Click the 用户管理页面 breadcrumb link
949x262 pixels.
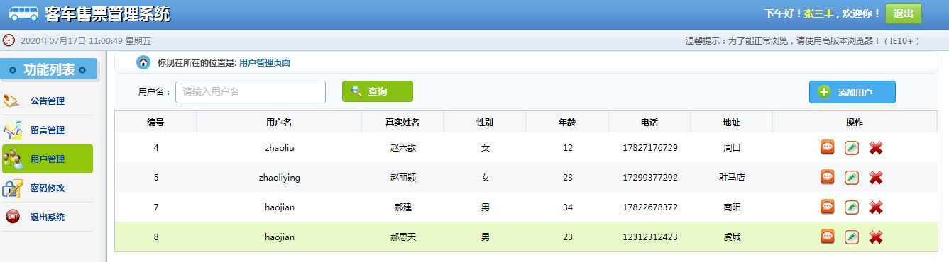point(265,62)
